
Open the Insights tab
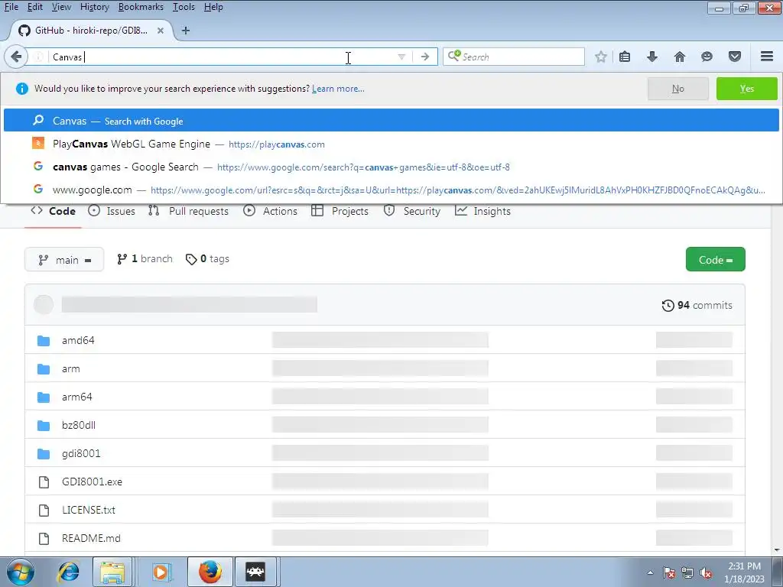[483, 211]
